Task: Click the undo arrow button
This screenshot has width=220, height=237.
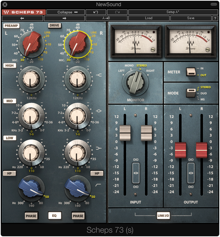Action: [96, 12]
